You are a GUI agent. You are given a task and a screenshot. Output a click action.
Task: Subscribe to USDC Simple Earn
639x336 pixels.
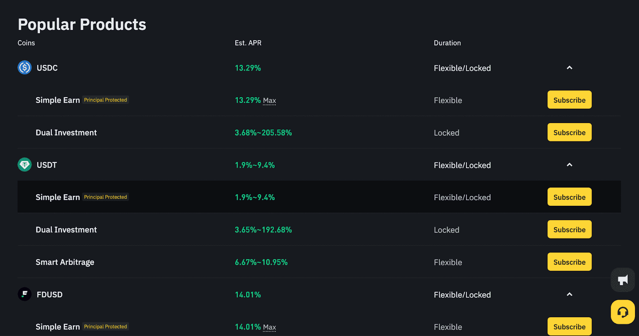point(569,99)
